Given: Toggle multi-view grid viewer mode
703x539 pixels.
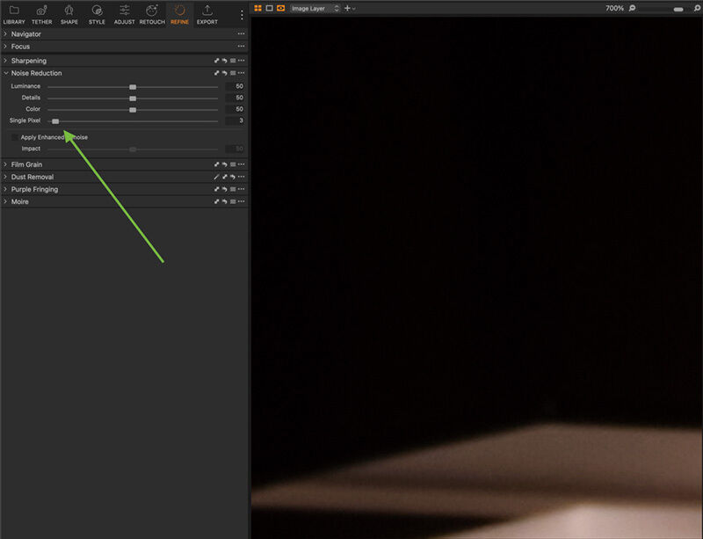Looking at the screenshot, I should (257, 8).
